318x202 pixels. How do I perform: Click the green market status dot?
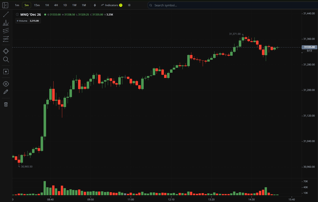[45, 14]
